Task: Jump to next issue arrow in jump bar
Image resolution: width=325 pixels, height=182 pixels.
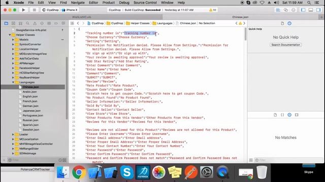Action: (x=244, y=23)
